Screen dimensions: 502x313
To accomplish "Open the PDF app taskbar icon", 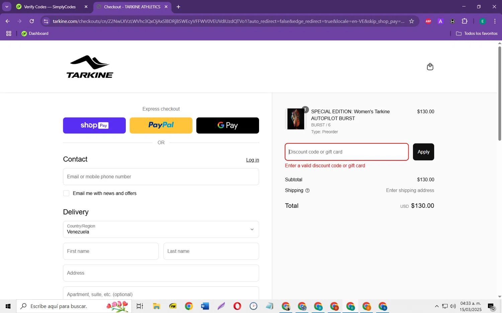I will pos(173,306).
